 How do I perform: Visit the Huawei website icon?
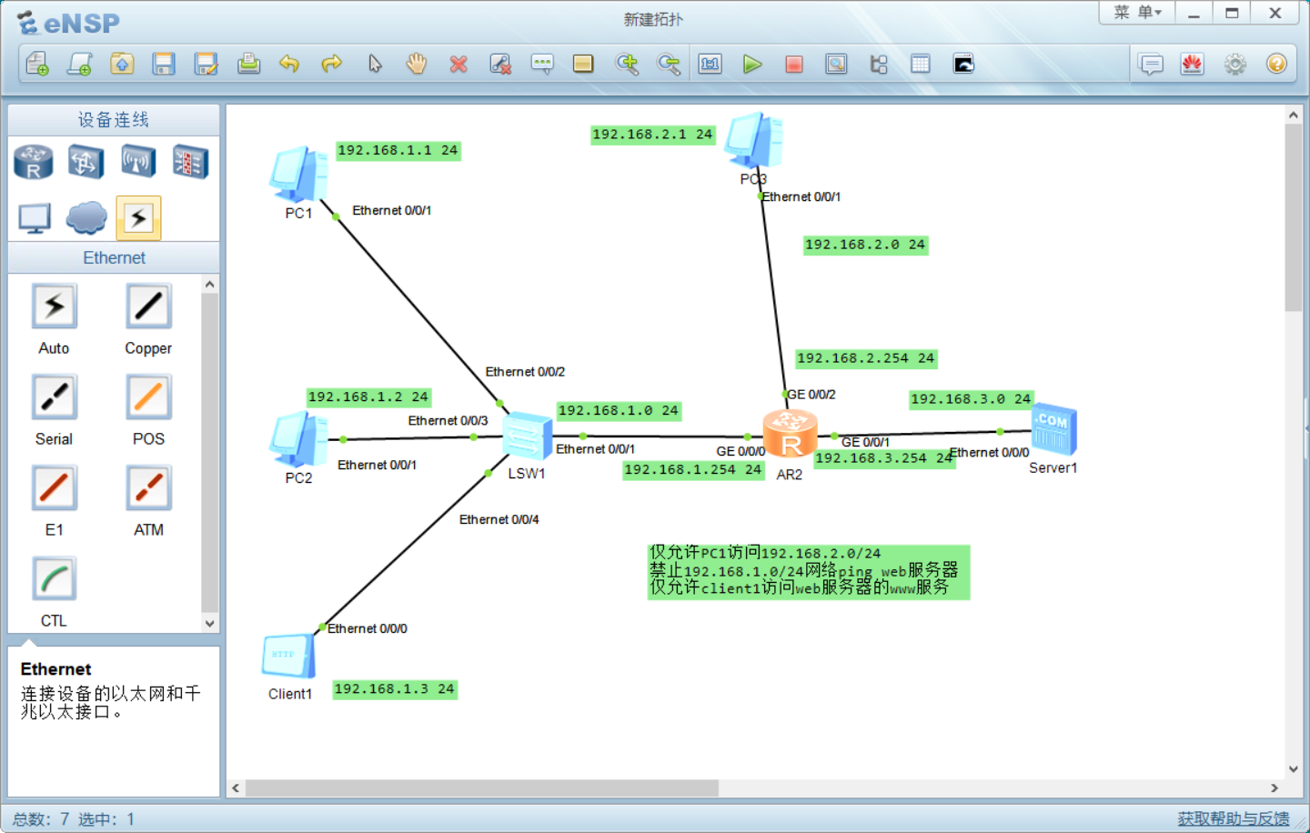(1193, 64)
